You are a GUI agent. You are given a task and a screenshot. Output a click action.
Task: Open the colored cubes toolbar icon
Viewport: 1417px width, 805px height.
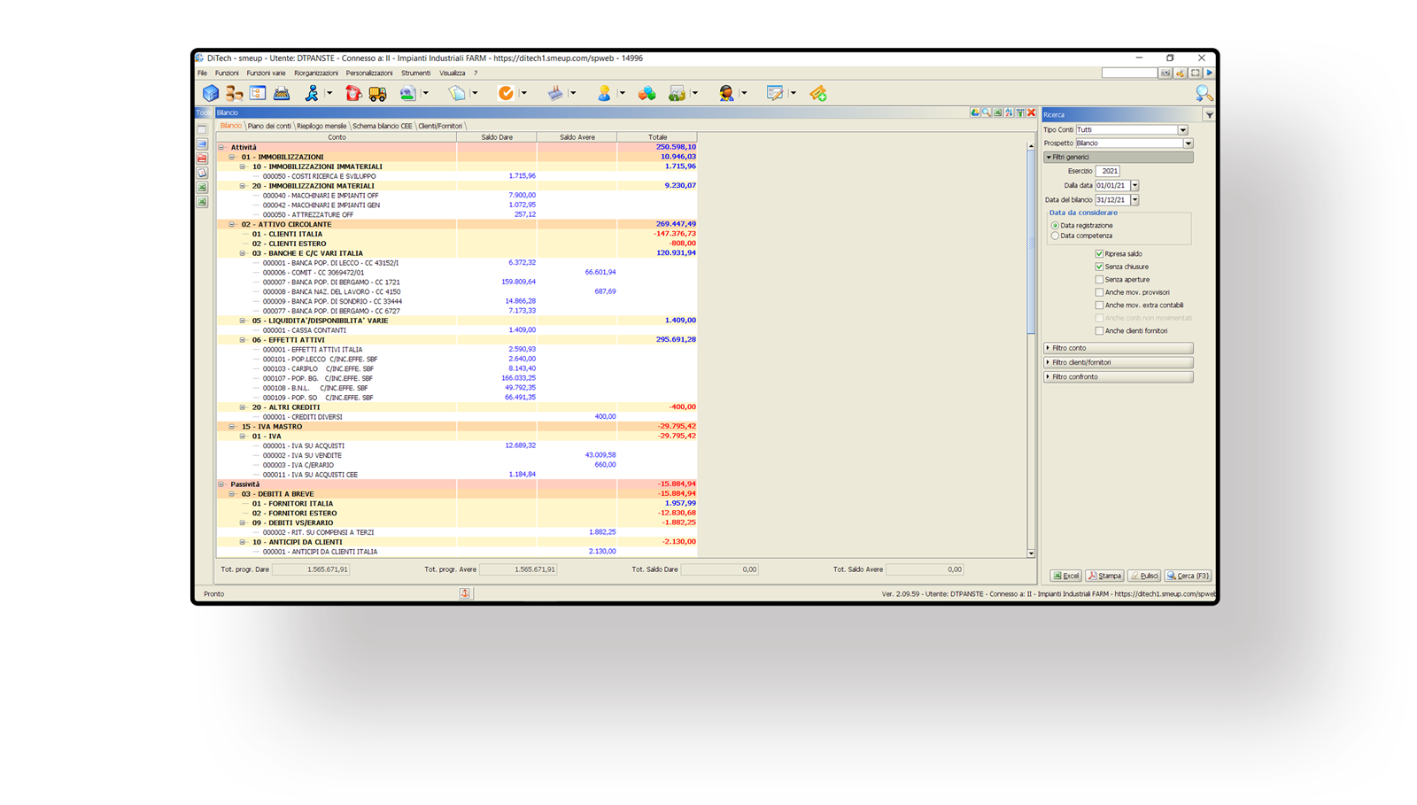[647, 93]
